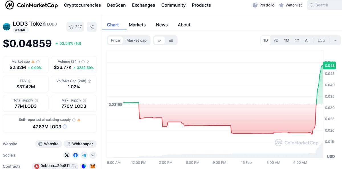Click the LOD3 Token logo
The height and width of the screenshot is (169, 342).
[7, 27]
